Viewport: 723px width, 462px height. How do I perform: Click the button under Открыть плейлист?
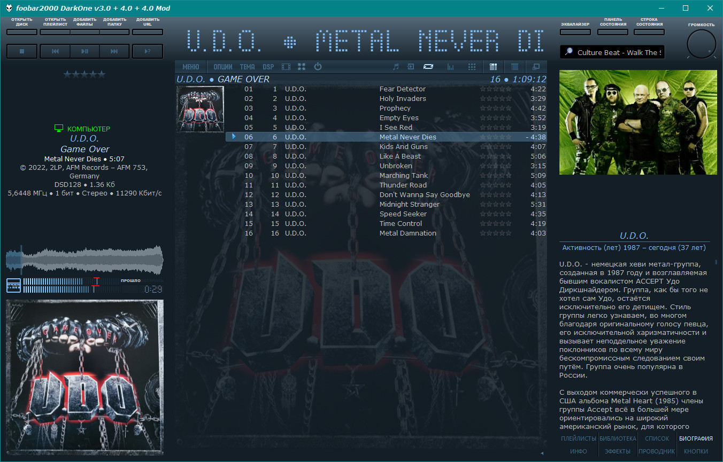(55, 32)
